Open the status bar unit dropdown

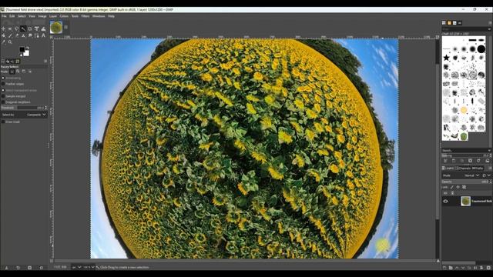(76, 267)
